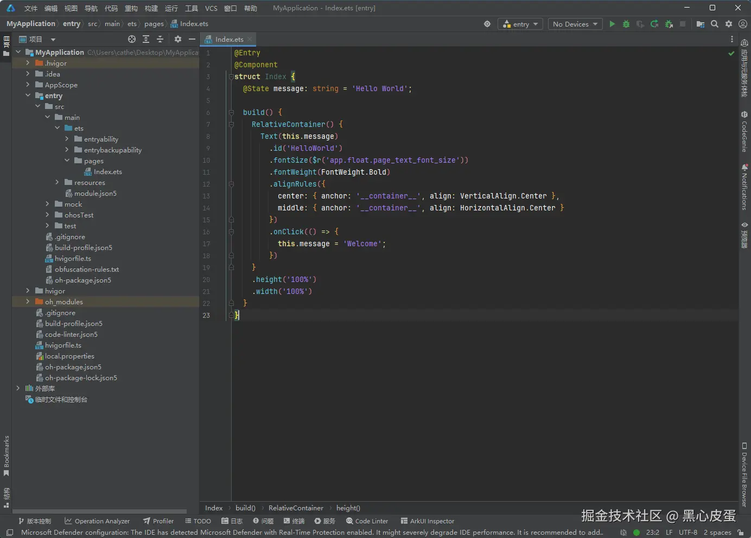Open the VCS menu

211,8
